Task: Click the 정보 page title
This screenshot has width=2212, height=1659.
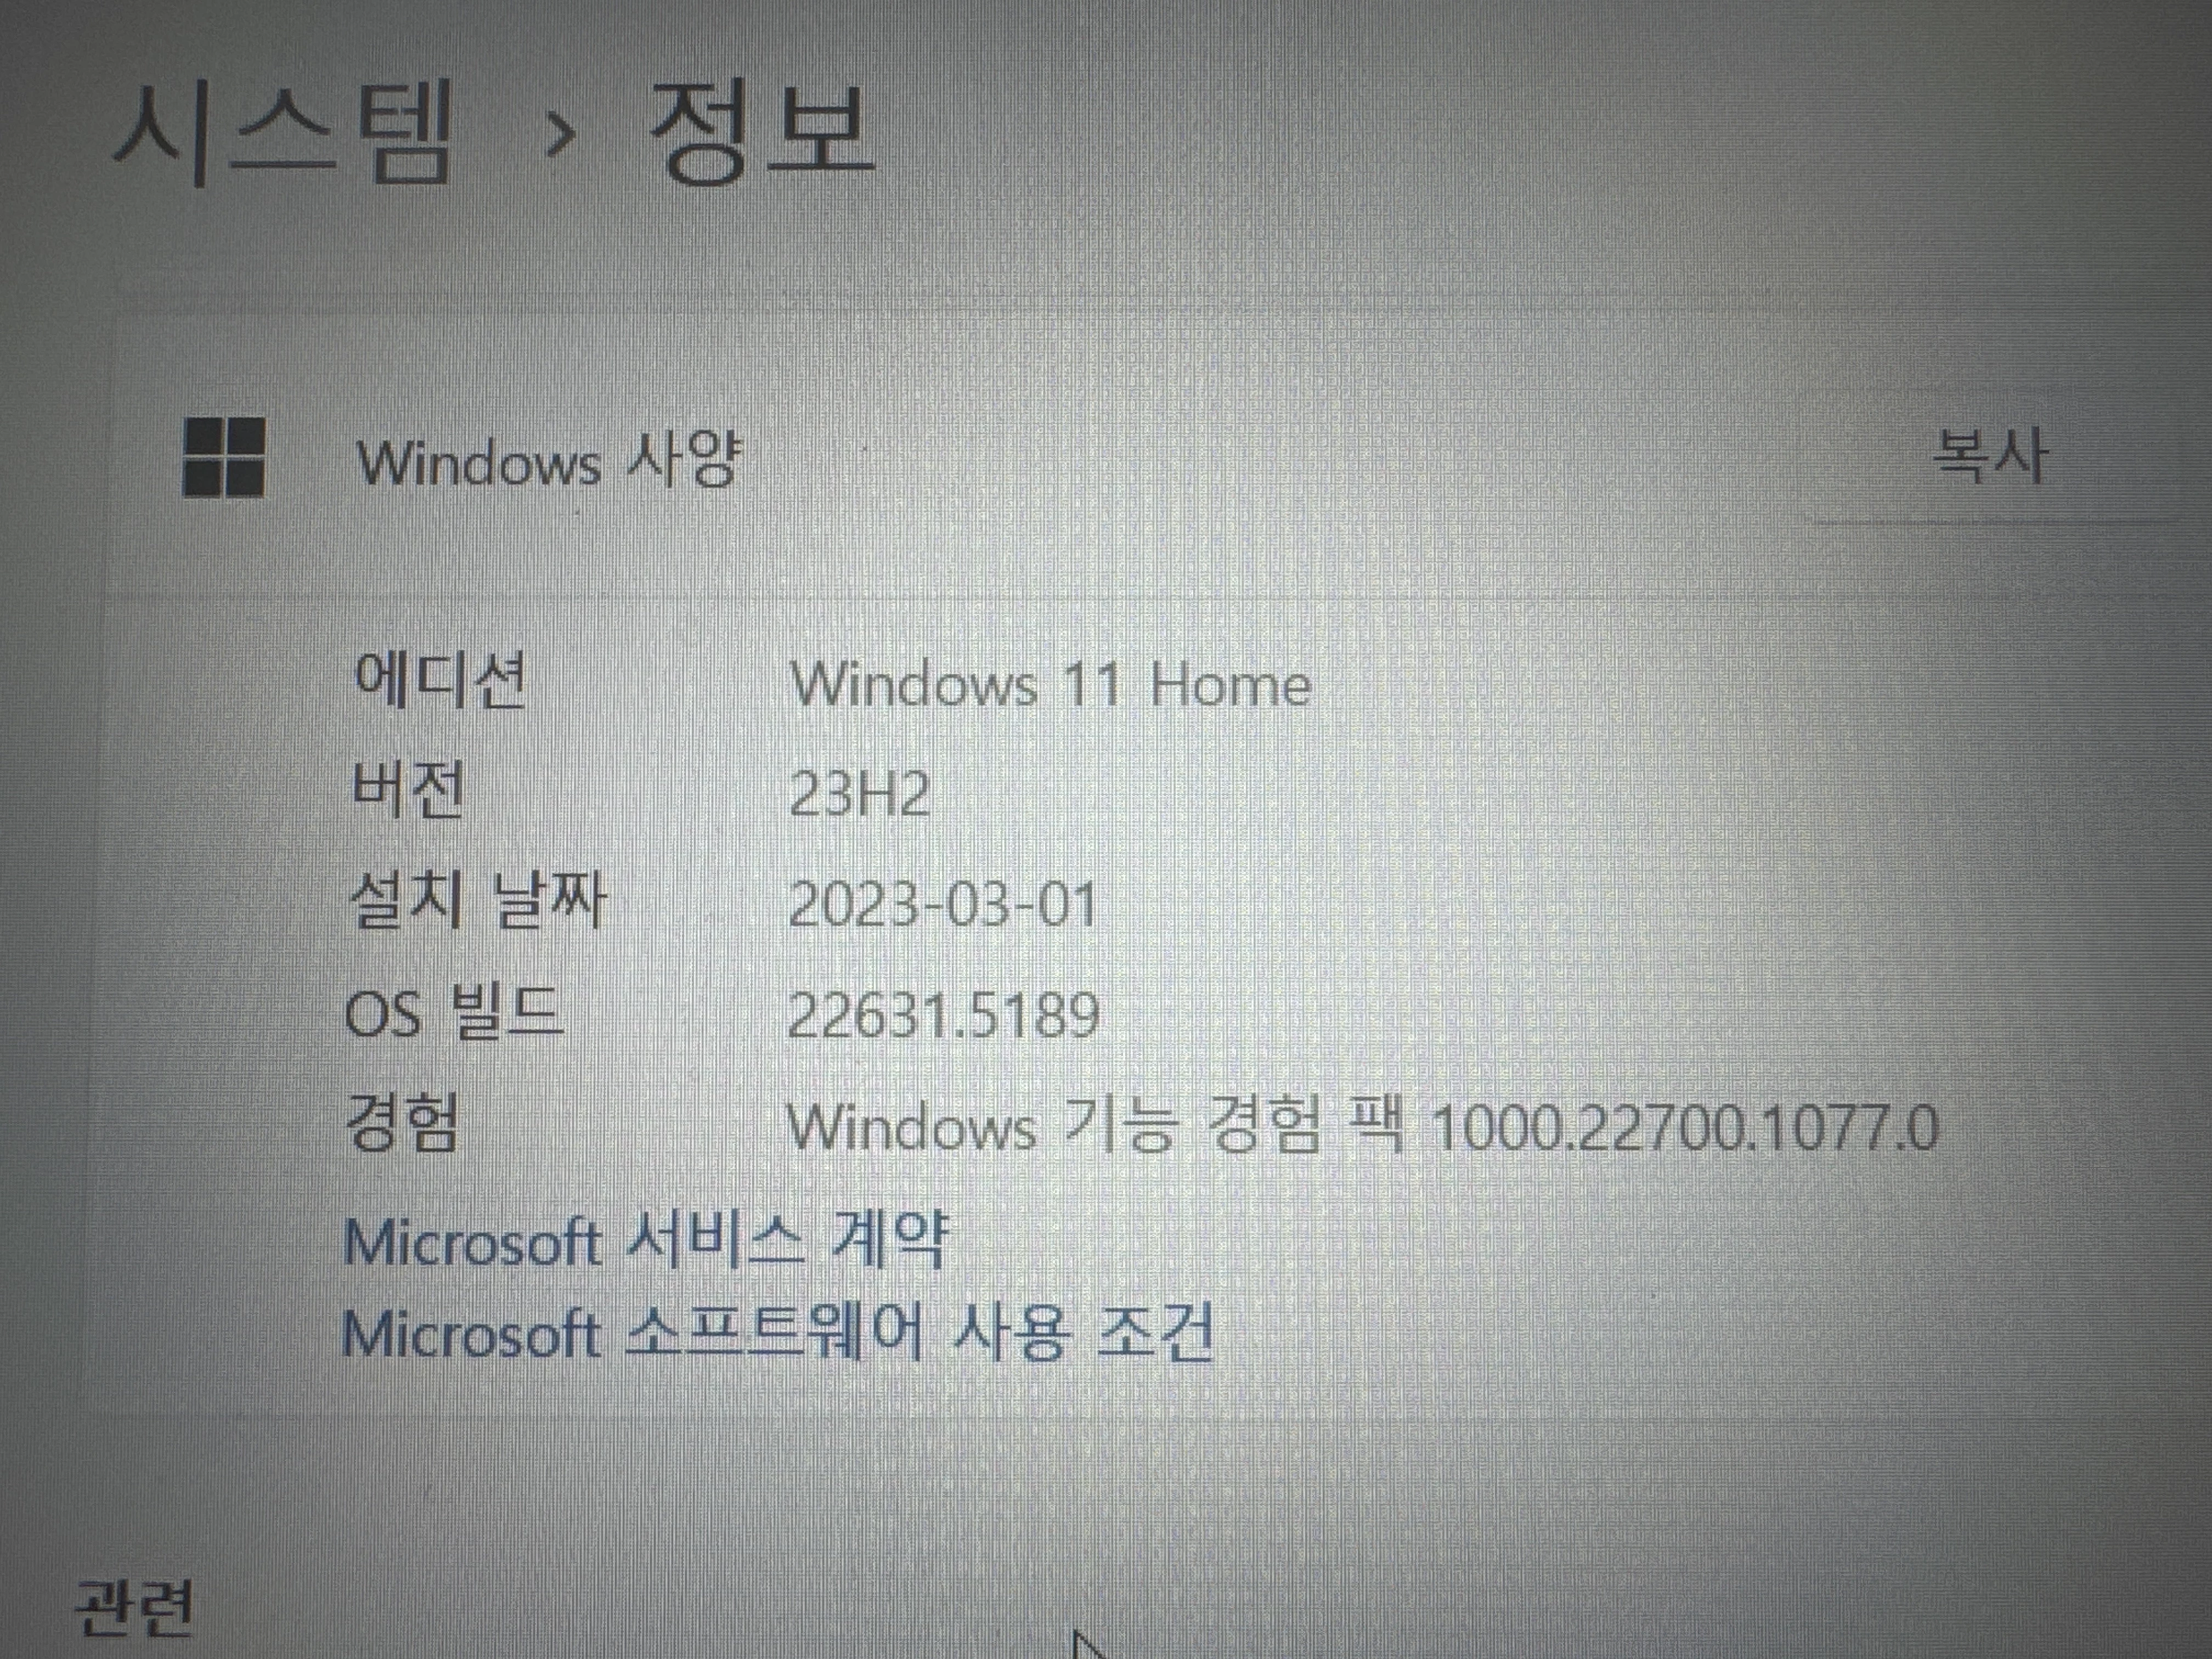Action: coord(762,134)
